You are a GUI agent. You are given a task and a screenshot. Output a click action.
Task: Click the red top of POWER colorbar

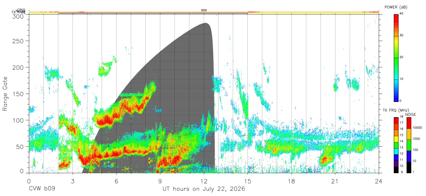coord(396,20)
